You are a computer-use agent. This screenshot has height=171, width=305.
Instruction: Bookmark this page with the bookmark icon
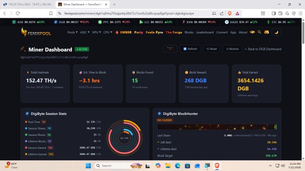tap(51, 13)
